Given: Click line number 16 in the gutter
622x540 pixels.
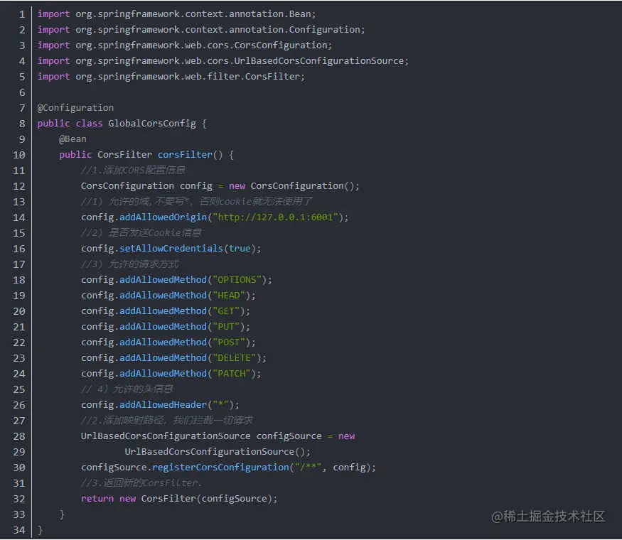Looking at the screenshot, I should pos(18,249).
